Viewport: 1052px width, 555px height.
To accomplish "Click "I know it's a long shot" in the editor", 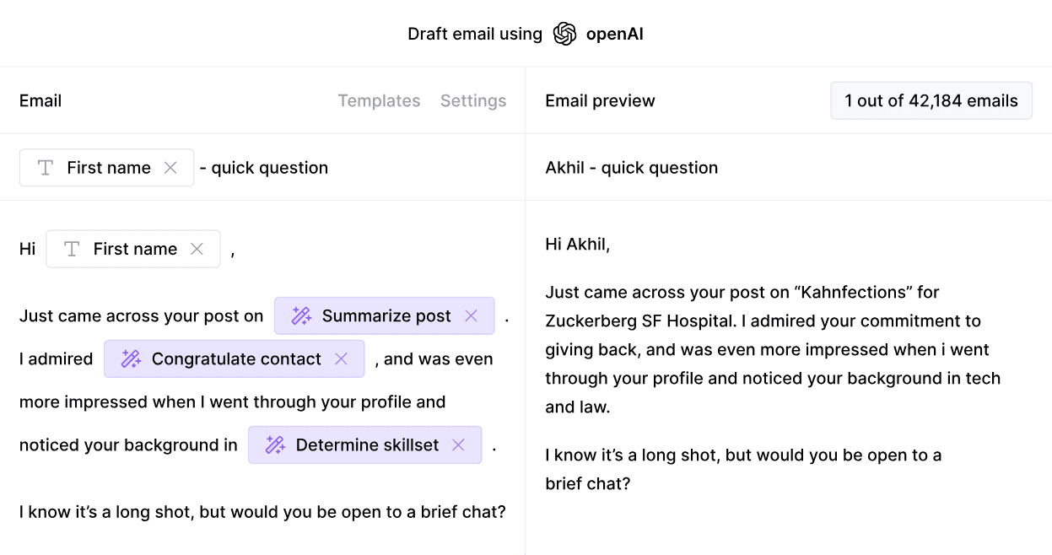I will (x=106, y=512).
